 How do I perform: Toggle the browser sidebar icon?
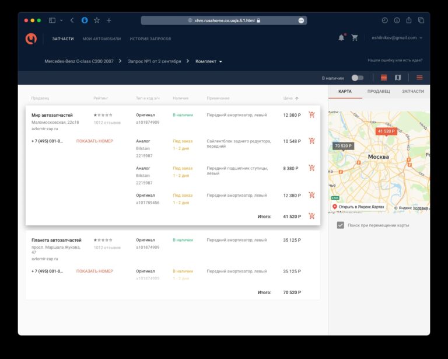point(52,20)
